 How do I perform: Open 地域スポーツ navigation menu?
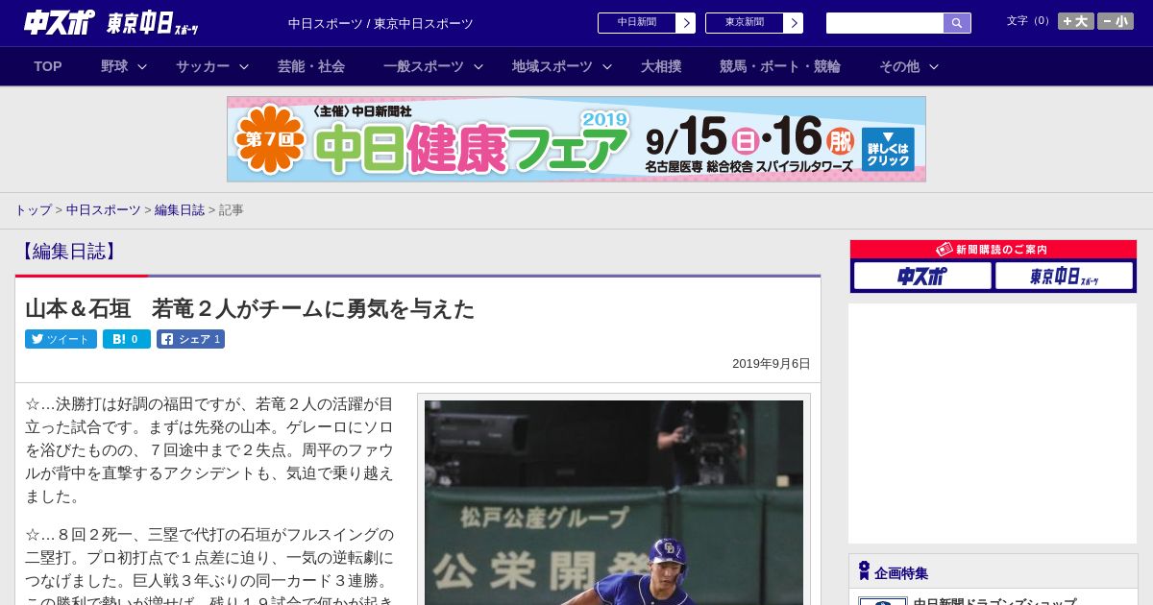(552, 66)
